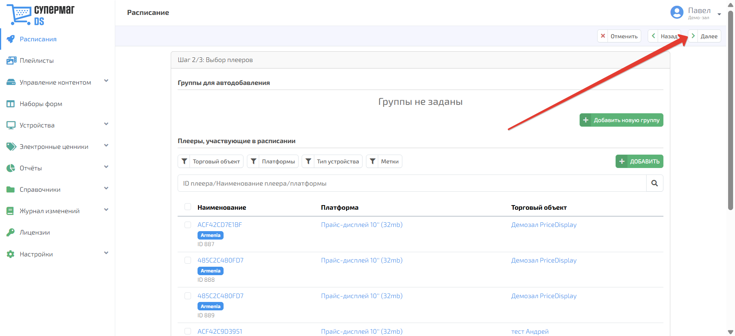The width and height of the screenshot is (735, 336).
Task: Expand the Управление контентом submenu arrow
Action: 106,81
